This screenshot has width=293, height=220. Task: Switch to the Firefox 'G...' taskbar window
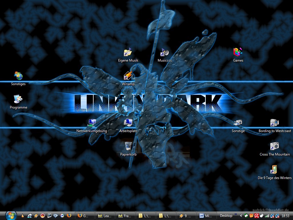coord(85,216)
